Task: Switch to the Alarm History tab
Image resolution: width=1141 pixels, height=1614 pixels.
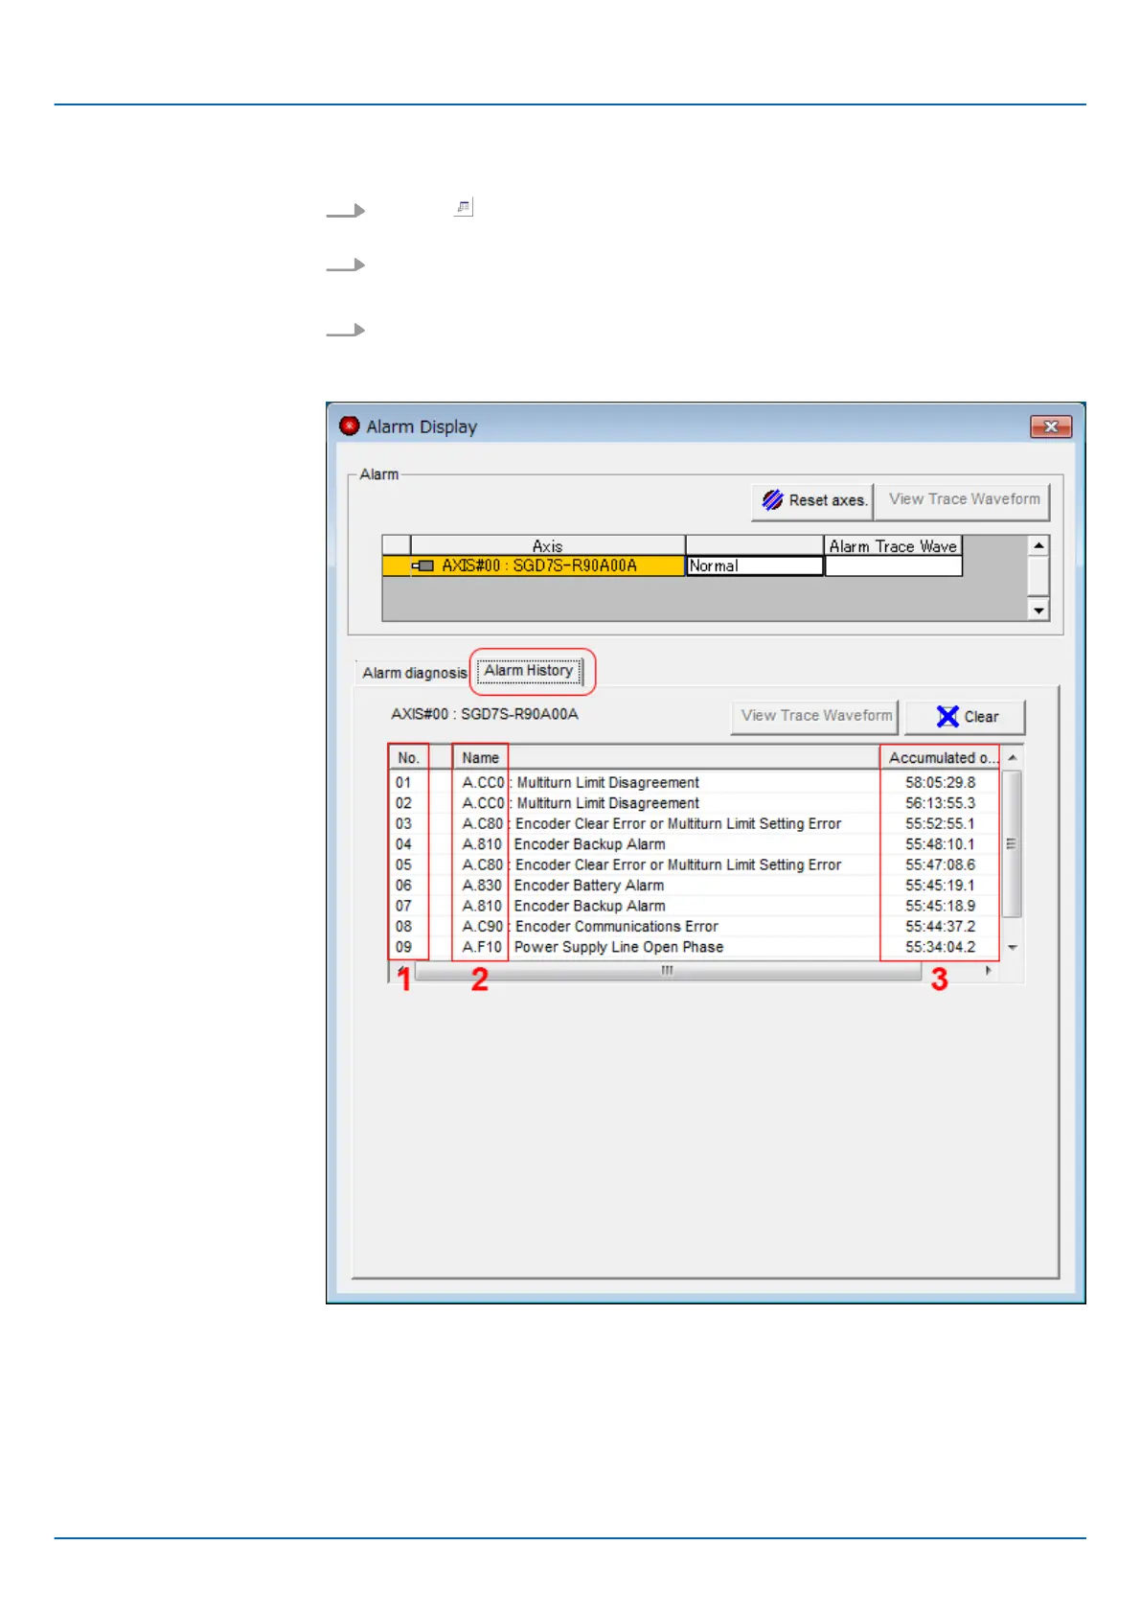Action: pyautogui.click(x=529, y=671)
